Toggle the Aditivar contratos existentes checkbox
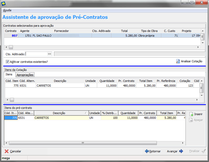 [7, 62]
